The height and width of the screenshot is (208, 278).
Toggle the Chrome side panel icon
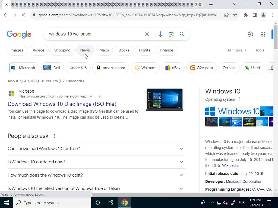tap(255, 15)
